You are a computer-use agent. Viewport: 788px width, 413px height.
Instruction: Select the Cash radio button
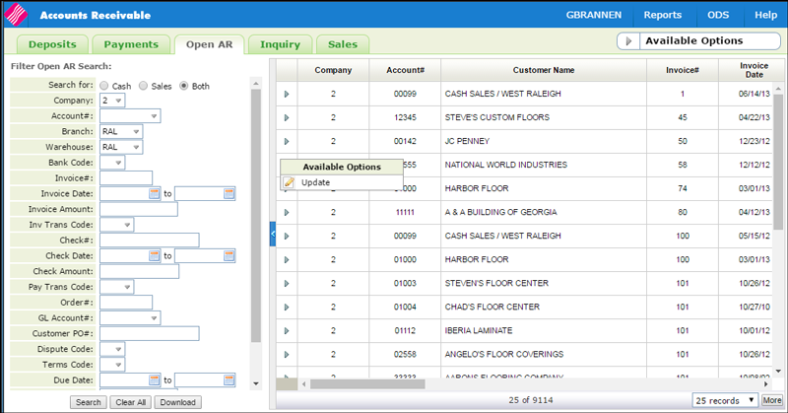[102, 86]
